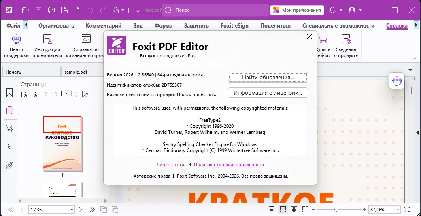Switch to the Комментарий tab

pyautogui.click(x=104, y=26)
